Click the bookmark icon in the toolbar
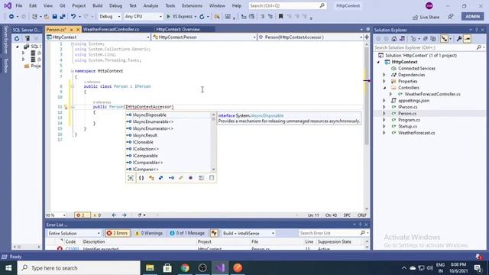This screenshot has height=275, width=489. (x=280, y=17)
